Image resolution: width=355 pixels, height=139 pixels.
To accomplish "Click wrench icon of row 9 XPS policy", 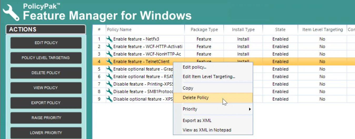I will click(x=109, y=99).
